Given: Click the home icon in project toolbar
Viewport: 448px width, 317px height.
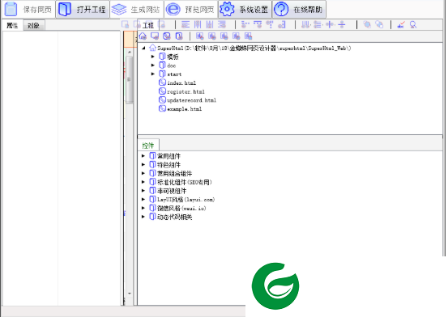Looking at the screenshot, I should tap(143, 36).
